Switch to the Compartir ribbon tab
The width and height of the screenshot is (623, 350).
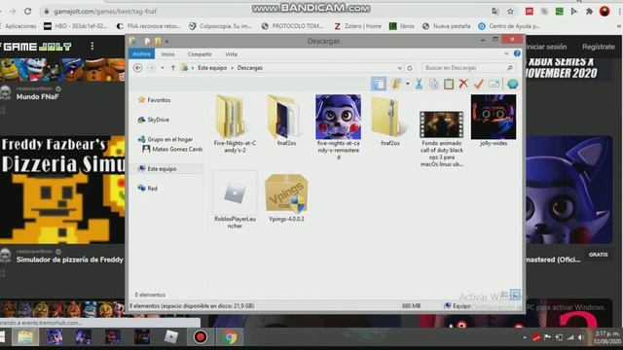(x=200, y=54)
